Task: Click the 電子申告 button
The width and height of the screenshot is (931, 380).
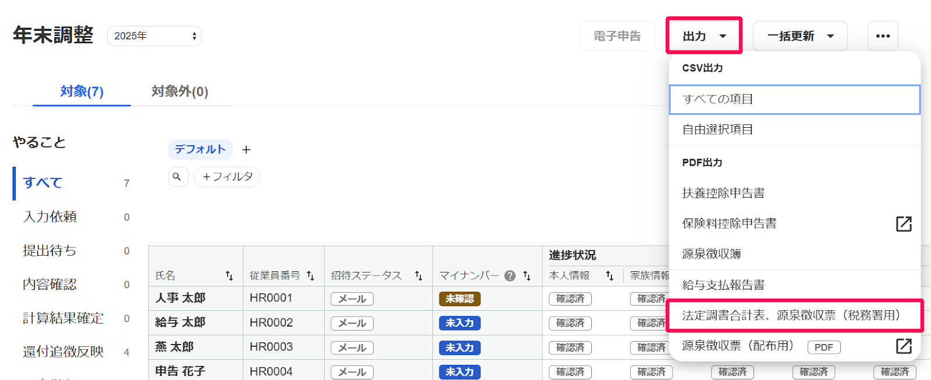Action: (617, 36)
